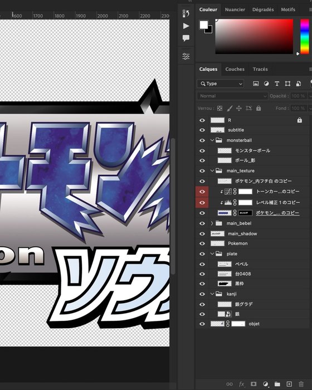The image size is (312, 390).
Task: Lock transparent pixels icon
Action: (x=220, y=108)
